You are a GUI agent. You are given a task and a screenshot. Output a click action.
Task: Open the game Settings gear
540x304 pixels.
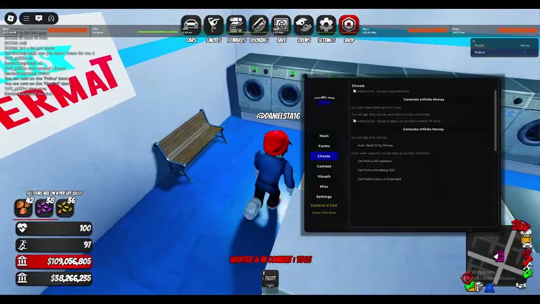tap(327, 25)
